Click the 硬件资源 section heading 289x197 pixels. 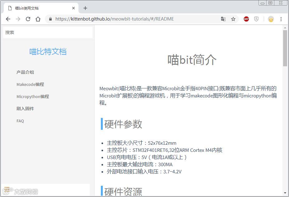point(123,191)
